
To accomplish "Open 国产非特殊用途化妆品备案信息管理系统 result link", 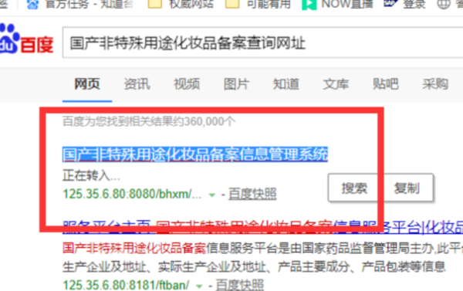I will (195, 154).
